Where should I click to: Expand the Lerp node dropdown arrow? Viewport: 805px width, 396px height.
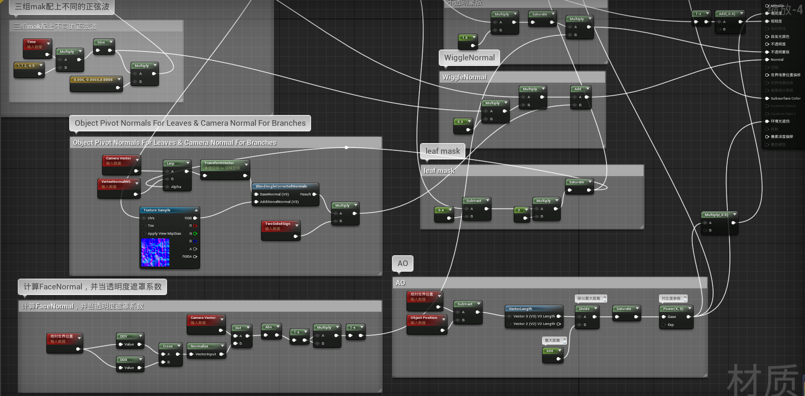click(x=188, y=163)
